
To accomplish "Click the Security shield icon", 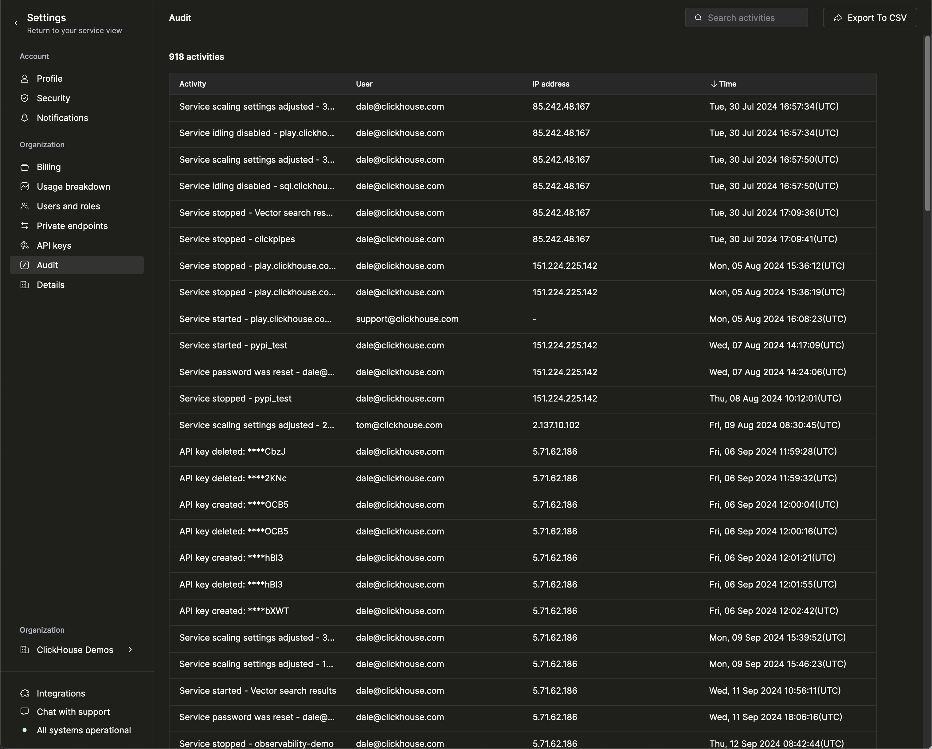I will click(25, 98).
